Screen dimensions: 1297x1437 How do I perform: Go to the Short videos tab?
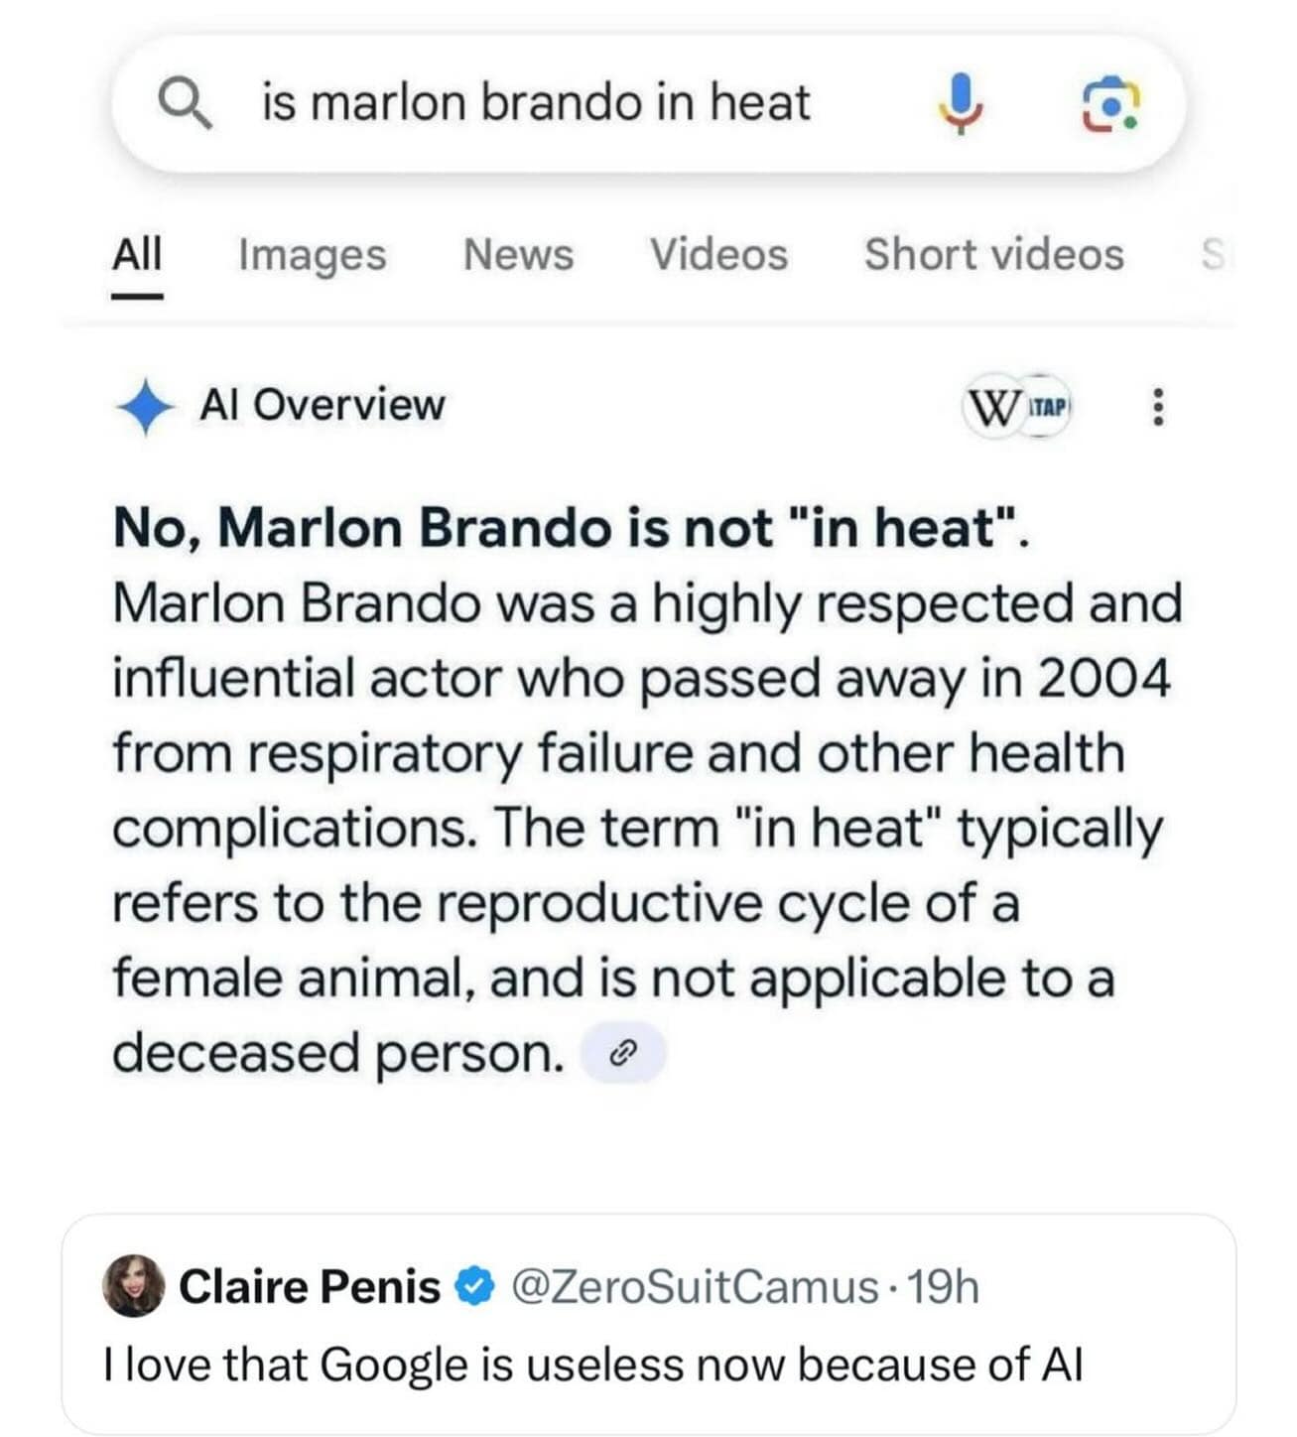click(x=993, y=255)
